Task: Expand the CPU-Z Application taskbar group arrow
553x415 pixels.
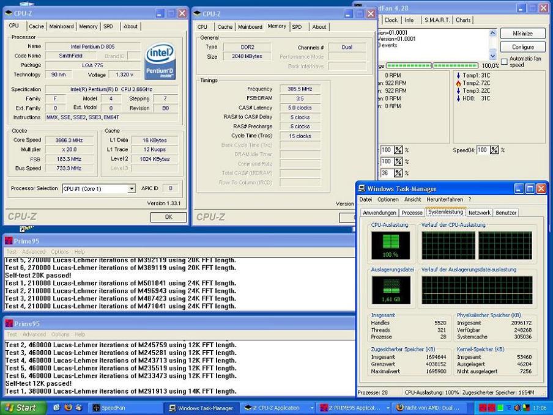Action: [x=312, y=408]
